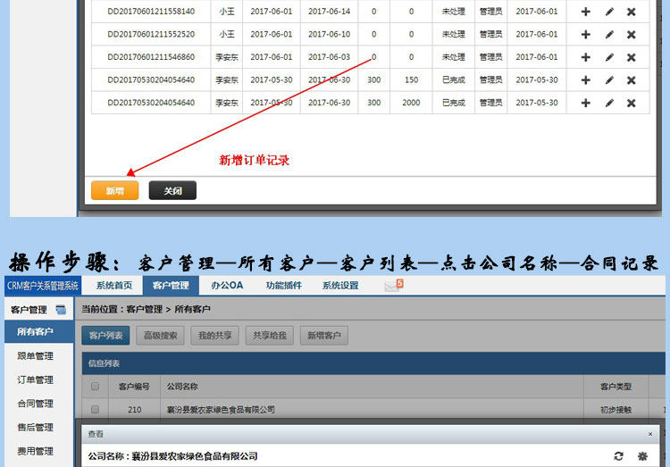Click plus icon in the row with 150
Image resolution: width=670 pixels, height=467 pixels.
[x=586, y=79]
